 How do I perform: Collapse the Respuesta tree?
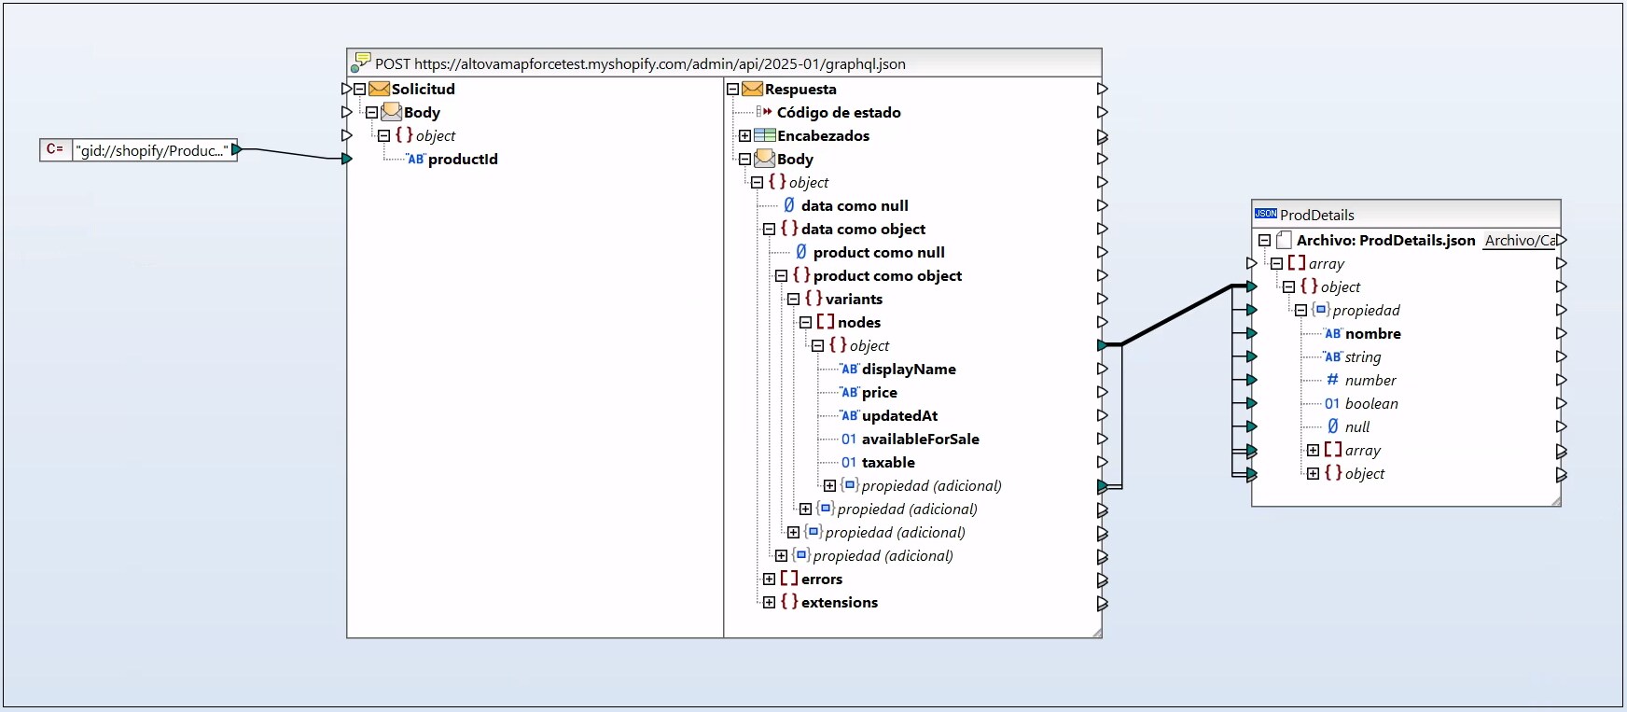pyautogui.click(x=732, y=90)
